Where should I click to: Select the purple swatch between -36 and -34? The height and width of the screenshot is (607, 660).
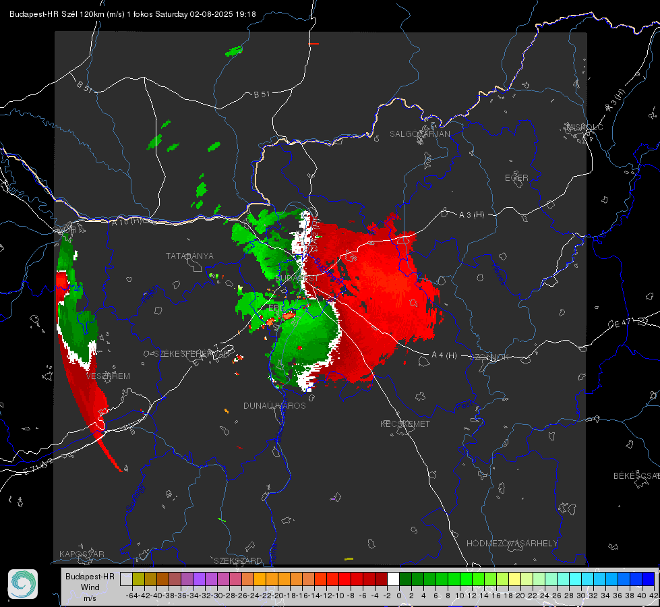[x=187, y=579]
